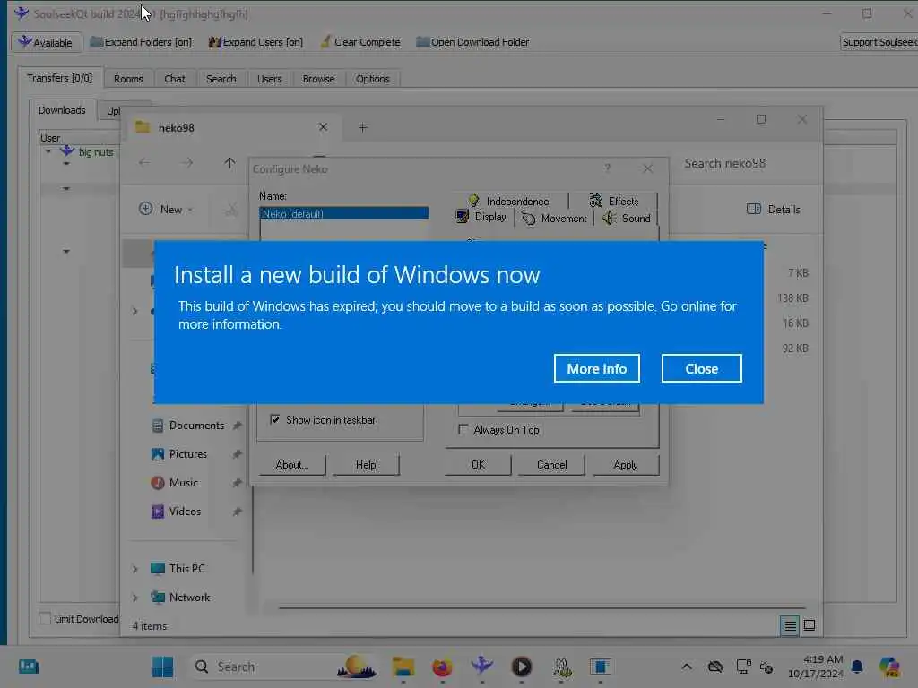The width and height of the screenshot is (918, 688).
Task: Open the media player taskbar icon
Action: pos(522,666)
